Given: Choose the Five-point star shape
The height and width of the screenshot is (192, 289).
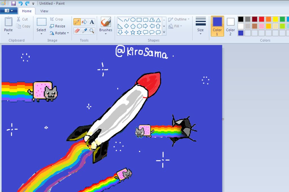Looking at the screenshot, I should [133, 32].
